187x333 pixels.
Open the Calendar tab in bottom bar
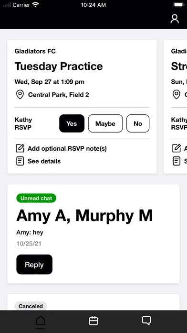coord(93,321)
